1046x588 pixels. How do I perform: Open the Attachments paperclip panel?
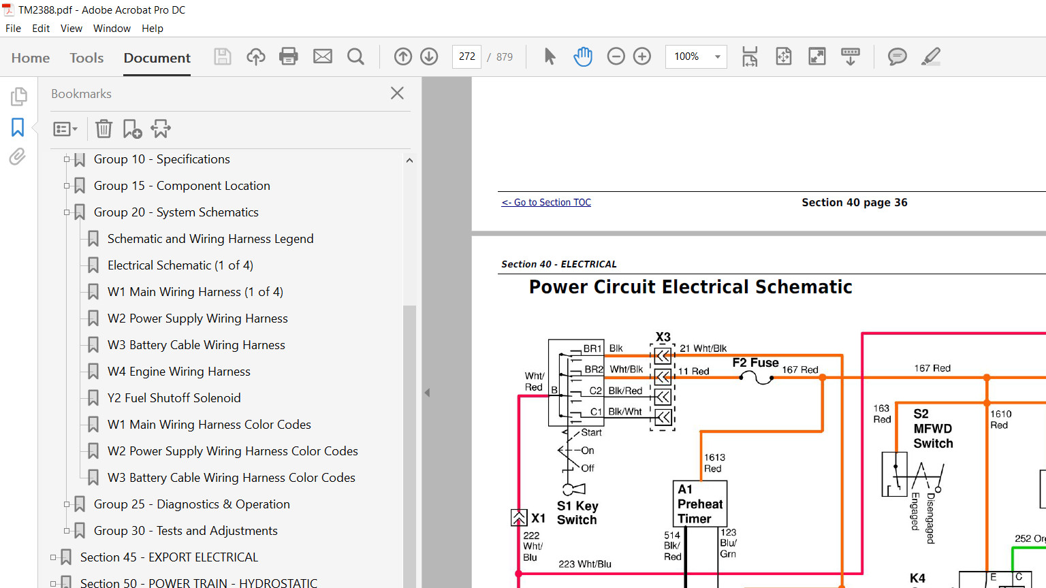(x=18, y=157)
